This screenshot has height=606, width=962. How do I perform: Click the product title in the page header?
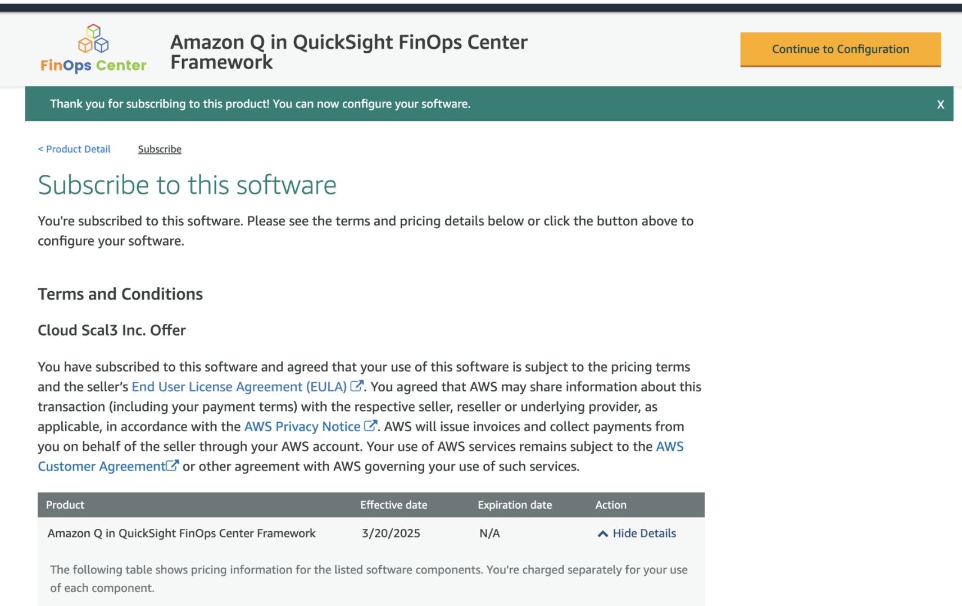point(348,52)
